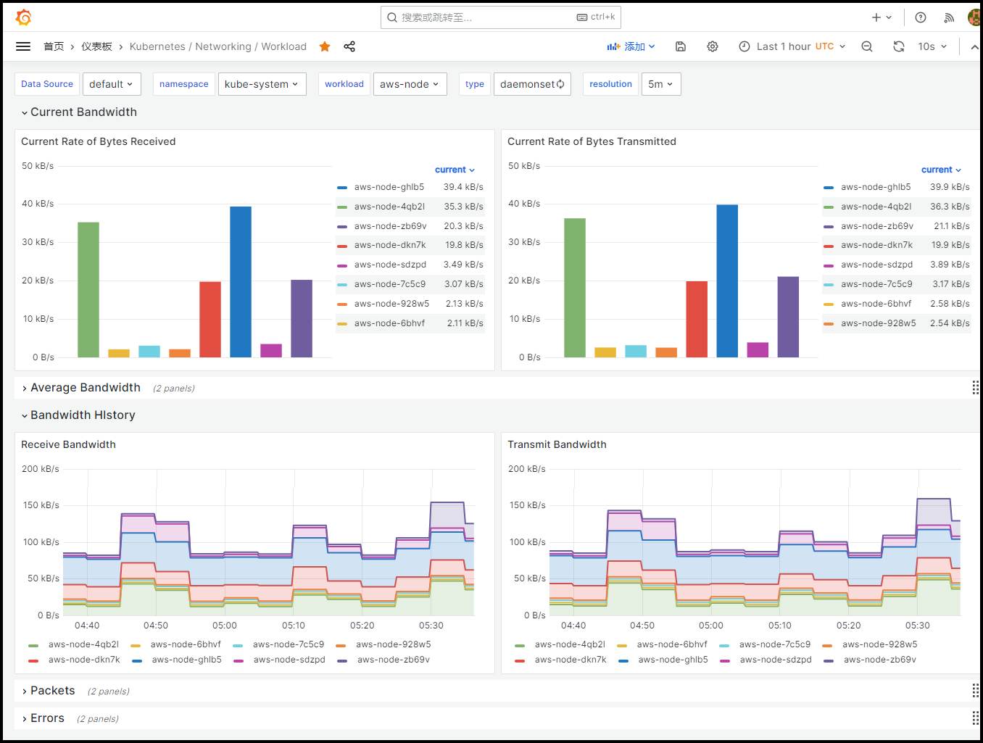The width and height of the screenshot is (983, 743).
Task: Click the Packets row drag handle
Action: coord(975,691)
